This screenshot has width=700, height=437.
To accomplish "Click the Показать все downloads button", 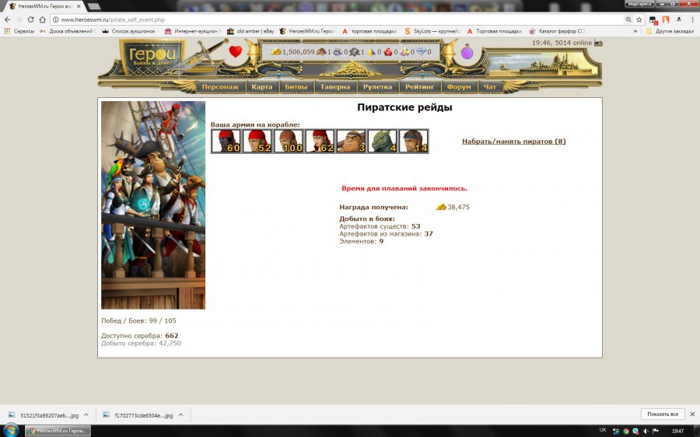I will [x=663, y=414].
